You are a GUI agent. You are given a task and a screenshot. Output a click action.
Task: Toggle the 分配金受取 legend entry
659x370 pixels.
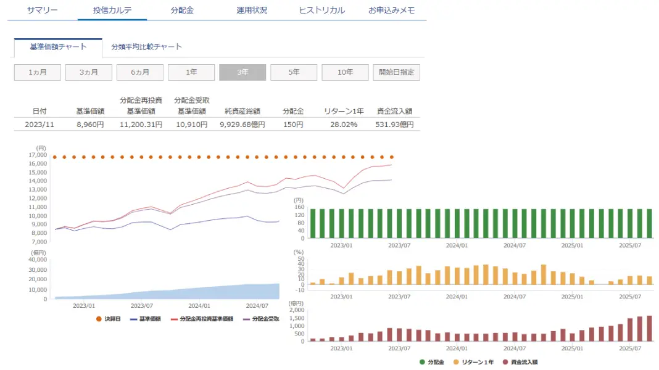[x=261, y=319]
